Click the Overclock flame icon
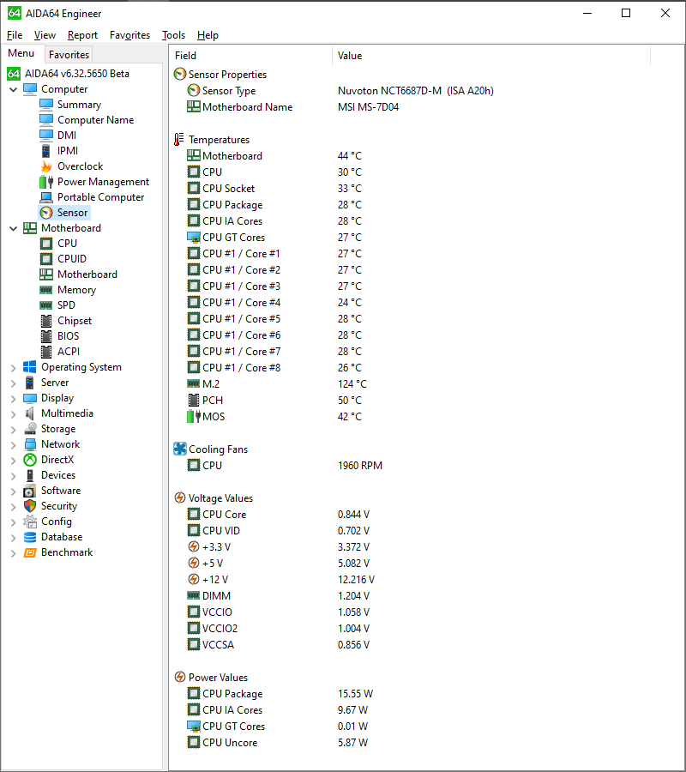The height and width of the screenshot is (772, 686). 46,166
